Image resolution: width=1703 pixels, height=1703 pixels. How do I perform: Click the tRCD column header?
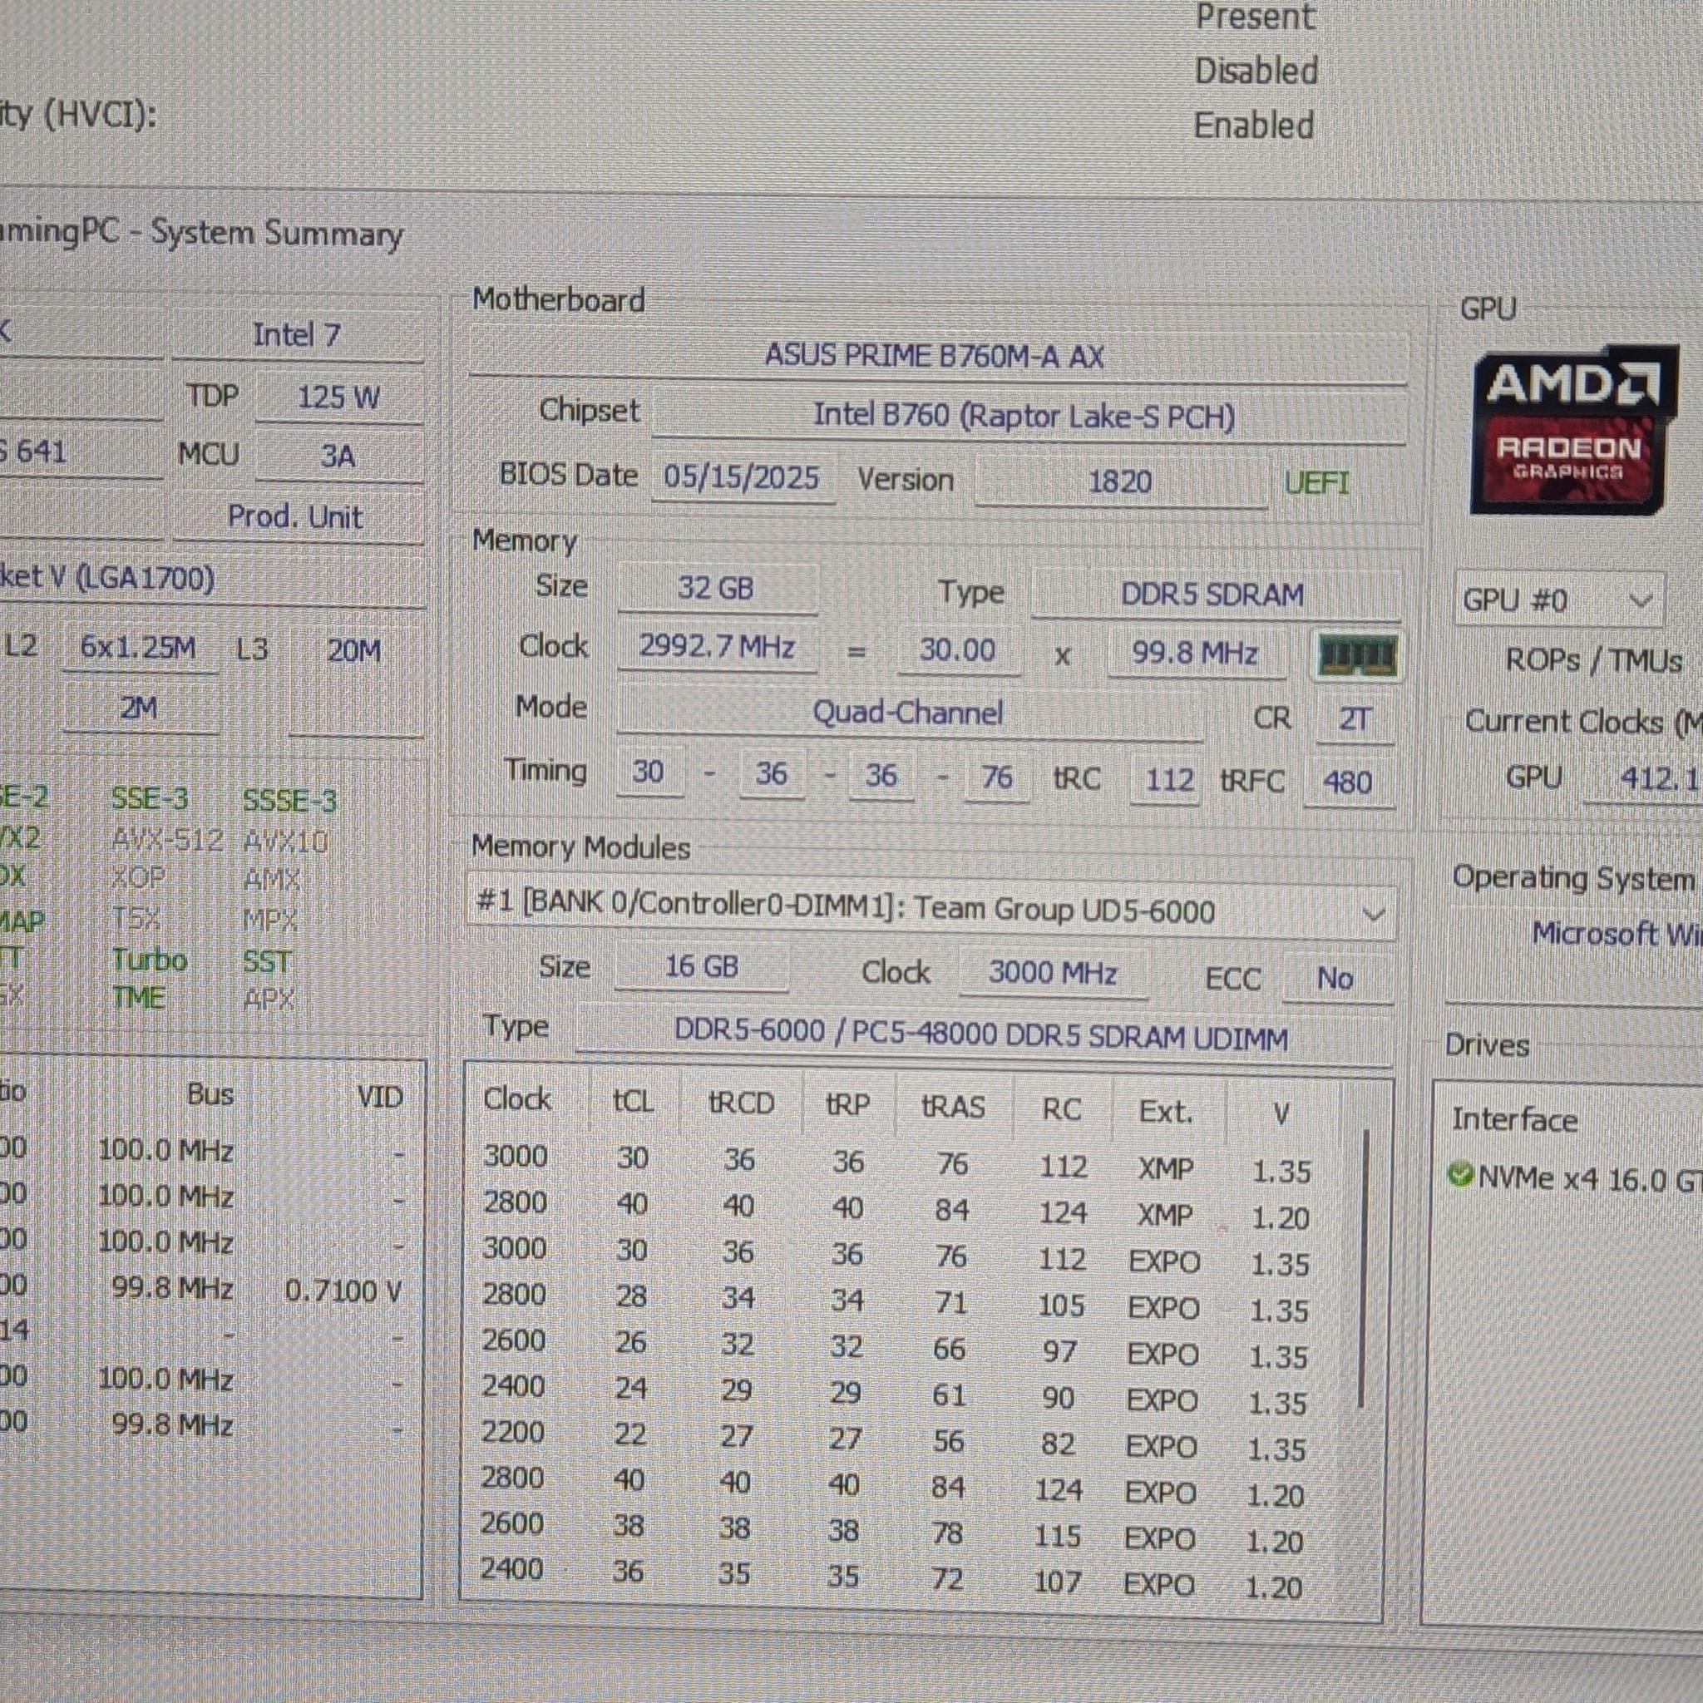coord(741,1102)
